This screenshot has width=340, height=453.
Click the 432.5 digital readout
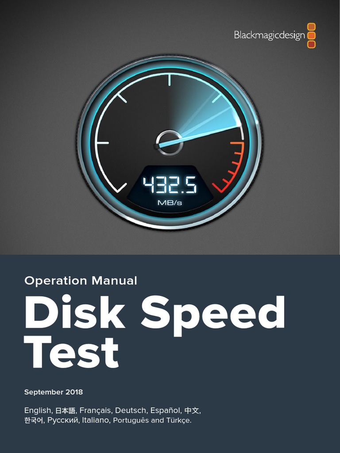pyautogui.click(x=170, y=184)
